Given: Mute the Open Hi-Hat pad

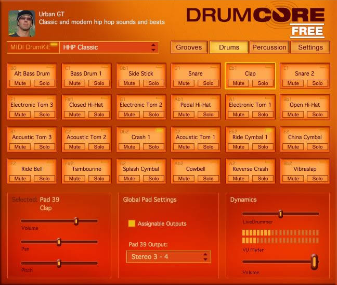Looking at the screenshot, I should click(293, 115).
